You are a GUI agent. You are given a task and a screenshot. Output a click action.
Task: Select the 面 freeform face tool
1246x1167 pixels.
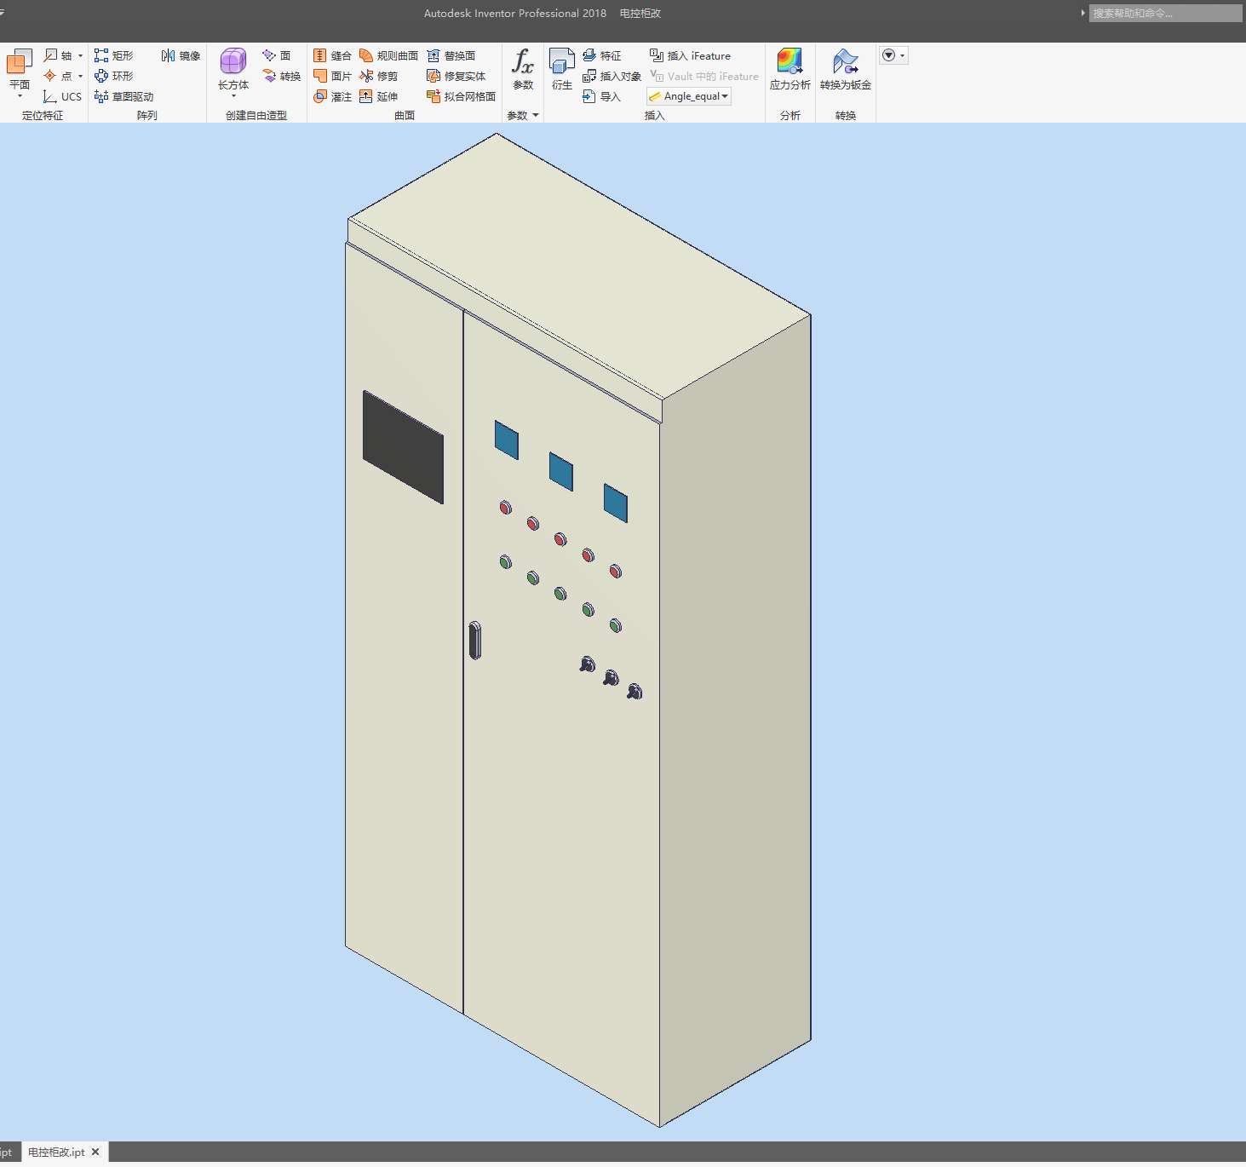[x=277, y=55]
